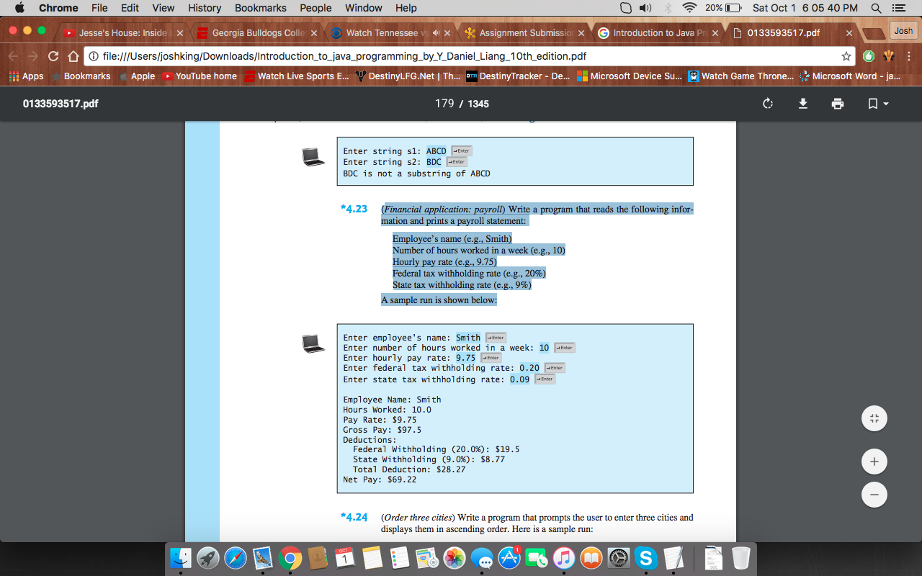Print the current PDF
Image resolution: width=922 pixels, height=576 pixels.
(x=837, y=104)
